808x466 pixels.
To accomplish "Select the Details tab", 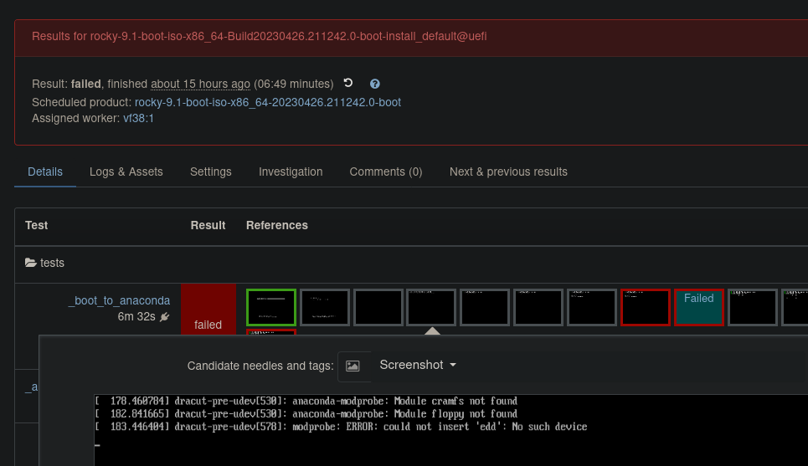I will (x=45, y=172).
